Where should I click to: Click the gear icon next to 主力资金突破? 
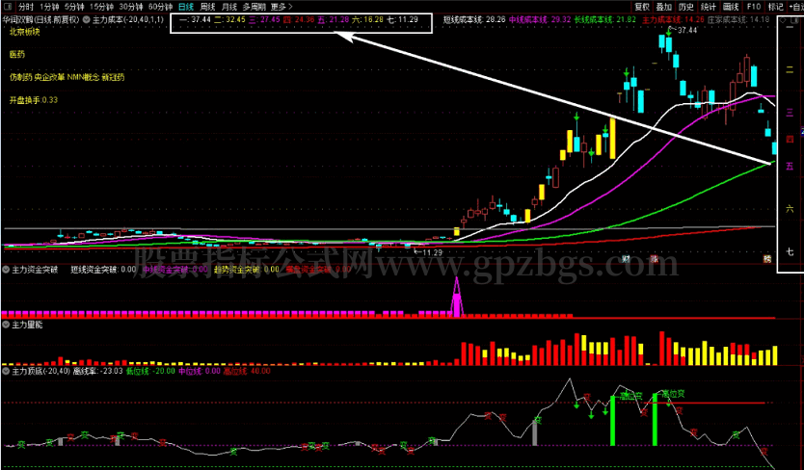click(x=8, y=271)
